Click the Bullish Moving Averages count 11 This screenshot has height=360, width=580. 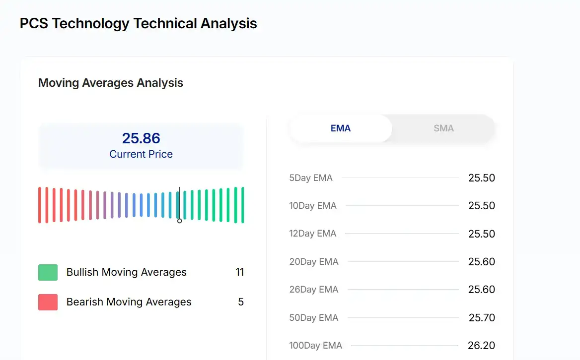(239, 272)
